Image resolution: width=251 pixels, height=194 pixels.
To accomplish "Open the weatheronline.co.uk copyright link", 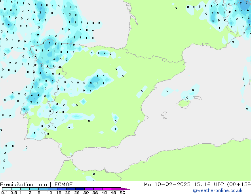I will pyautogui.click(x=217, y=190).
